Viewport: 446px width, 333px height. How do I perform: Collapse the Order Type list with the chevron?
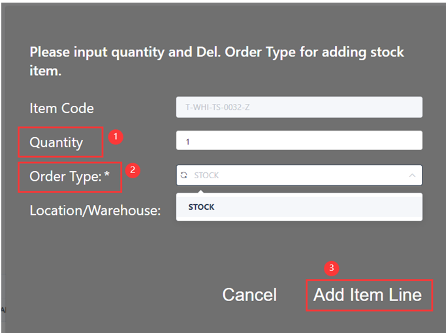point(412,175)
